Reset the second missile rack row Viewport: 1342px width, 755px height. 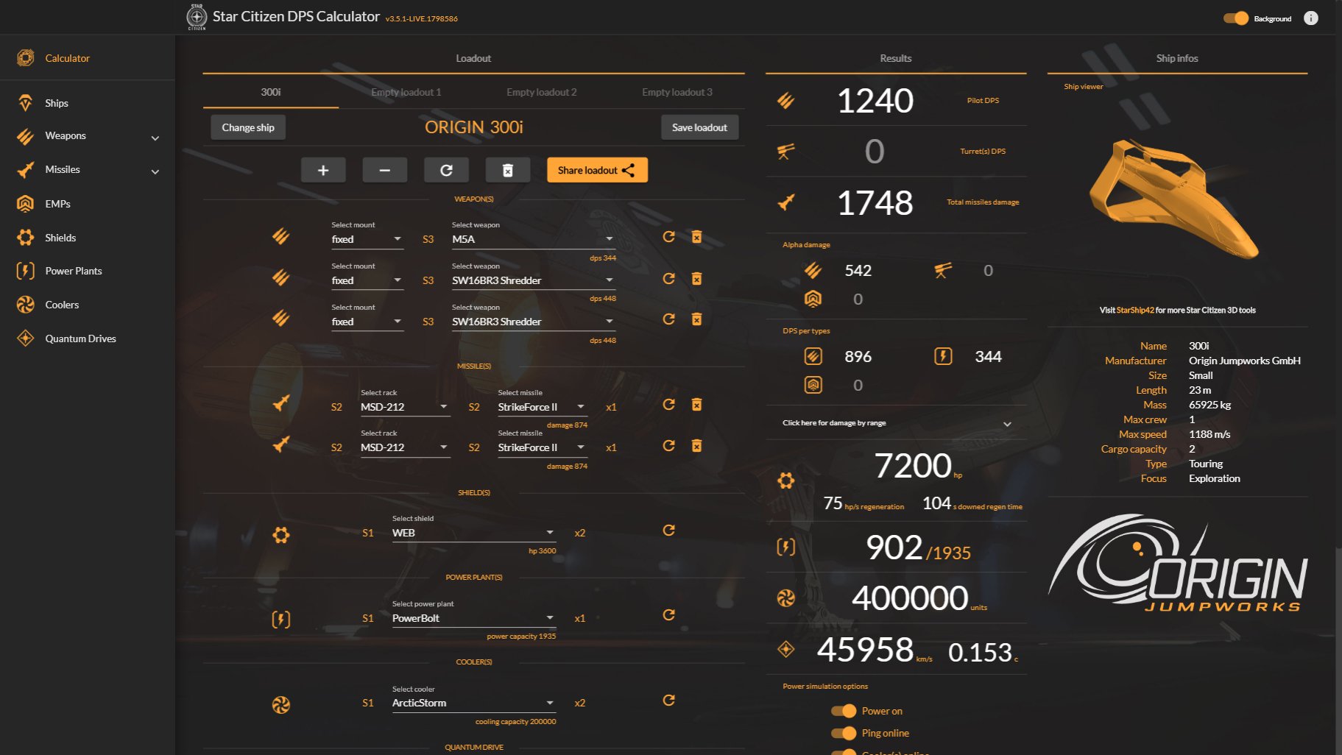(668, 445)
